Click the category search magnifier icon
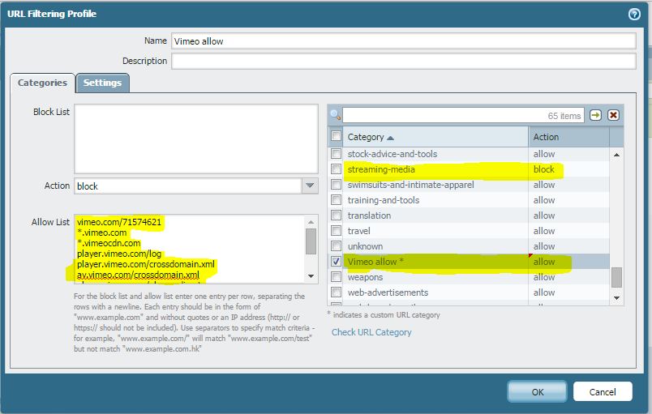652x414 pixels. click(335, 115)
